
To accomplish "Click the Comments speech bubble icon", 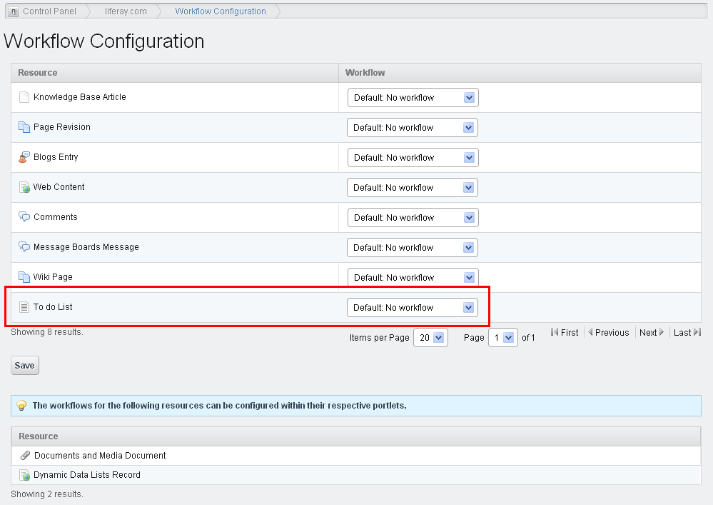I will tap(24, 217).
